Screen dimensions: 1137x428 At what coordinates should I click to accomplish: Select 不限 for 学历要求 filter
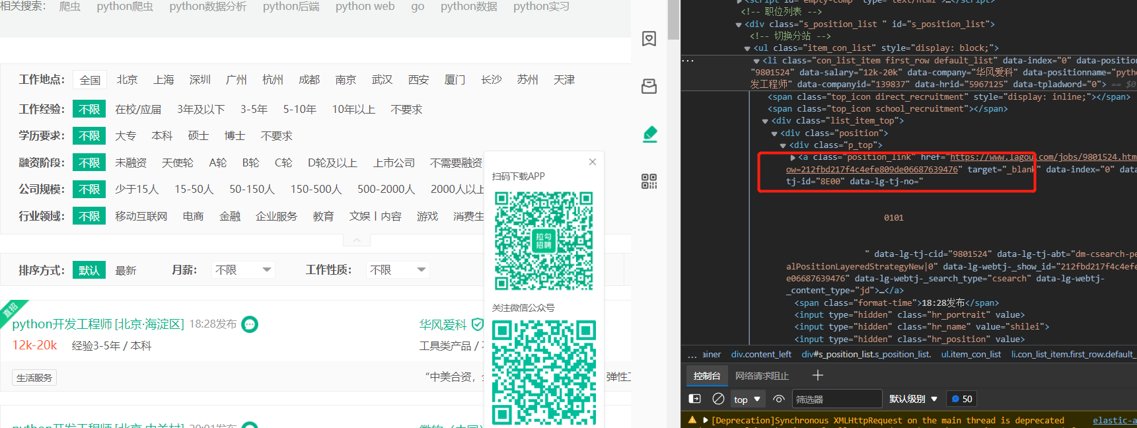point(89,136)
